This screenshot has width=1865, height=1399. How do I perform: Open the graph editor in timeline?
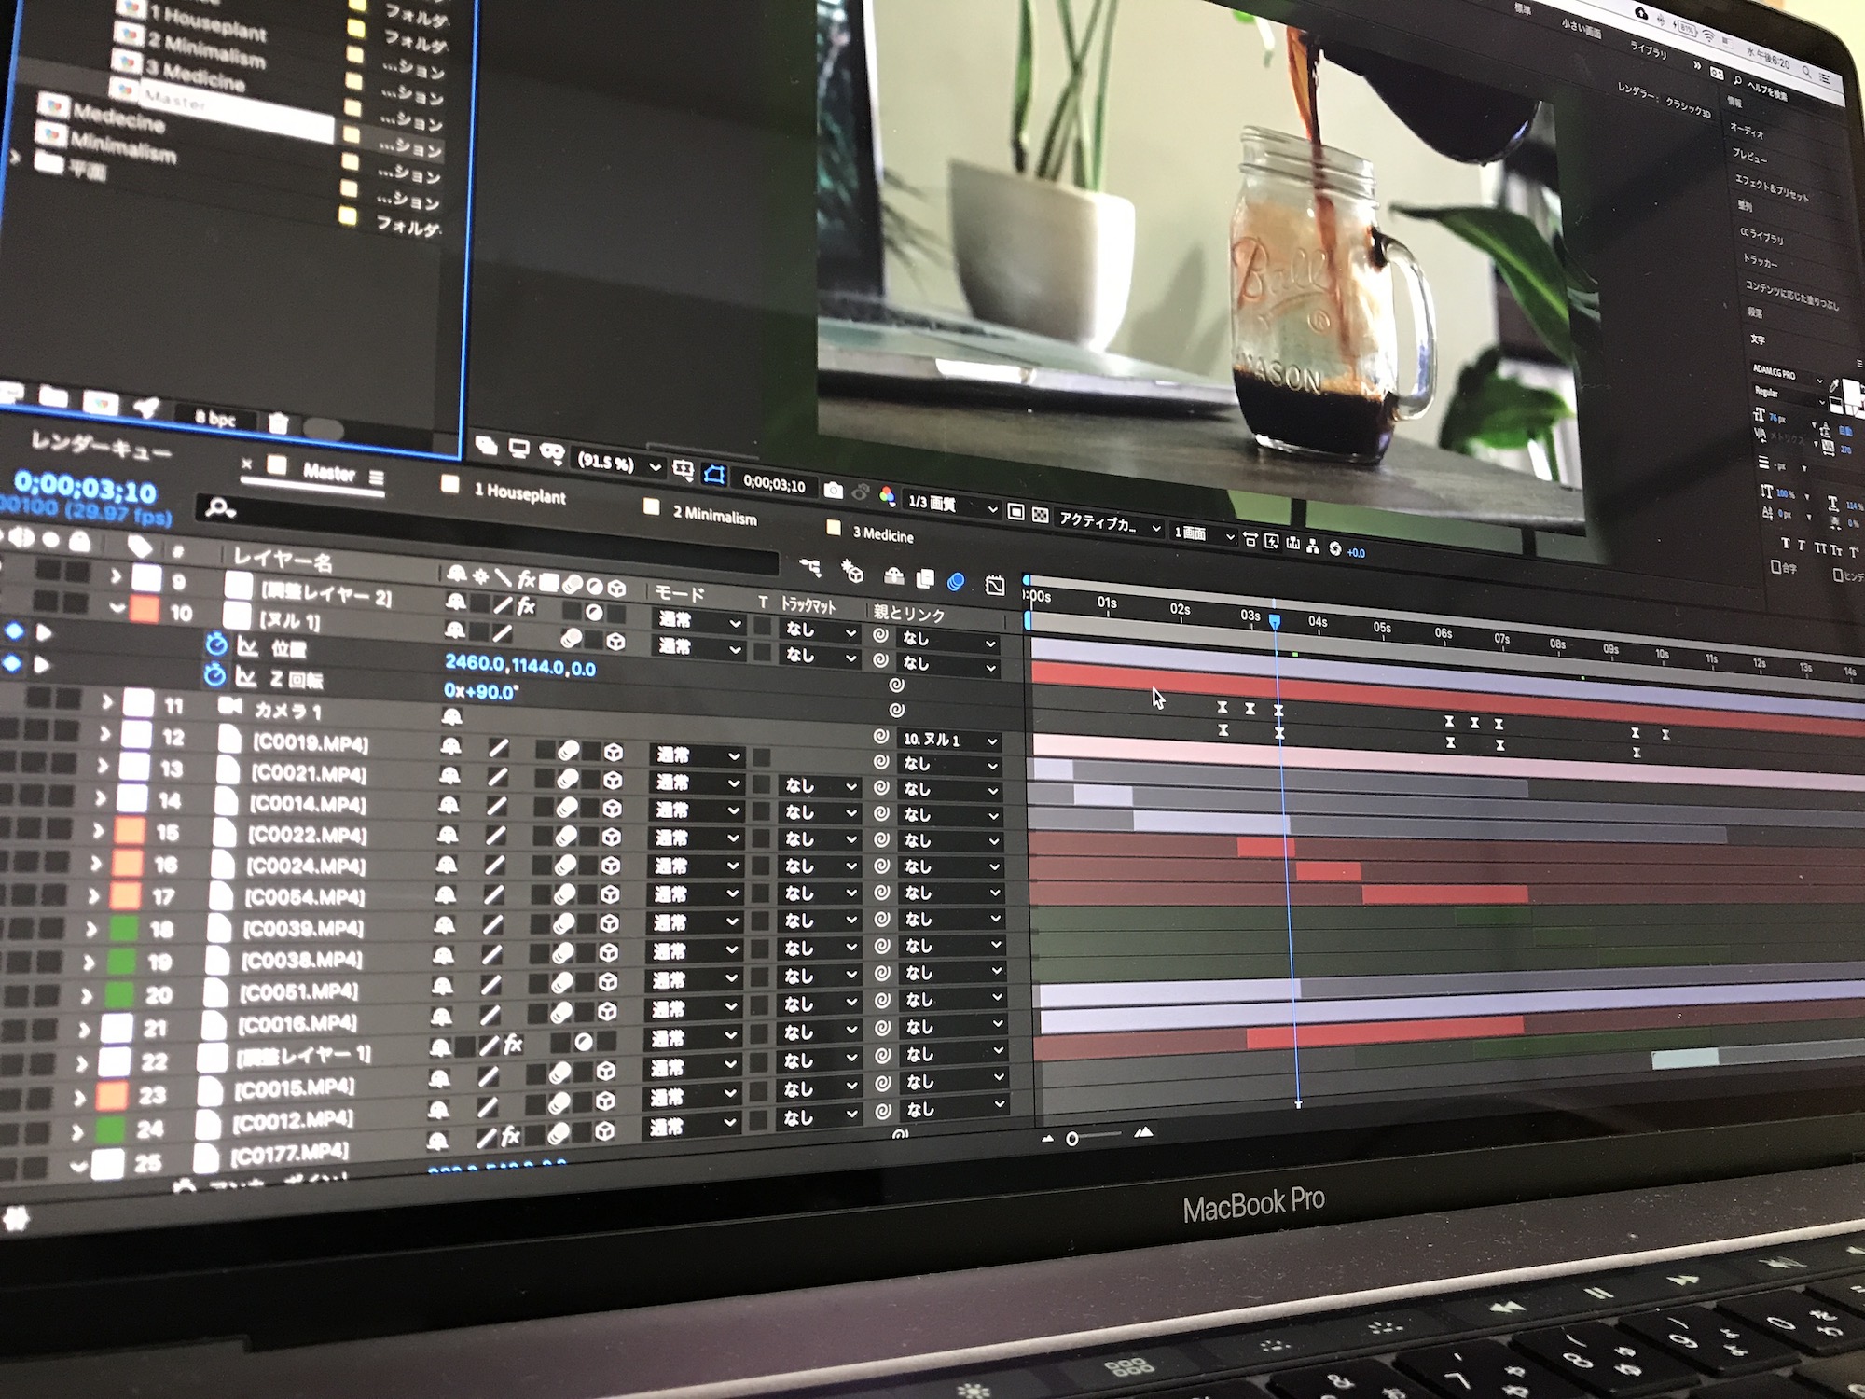point(995,585)
